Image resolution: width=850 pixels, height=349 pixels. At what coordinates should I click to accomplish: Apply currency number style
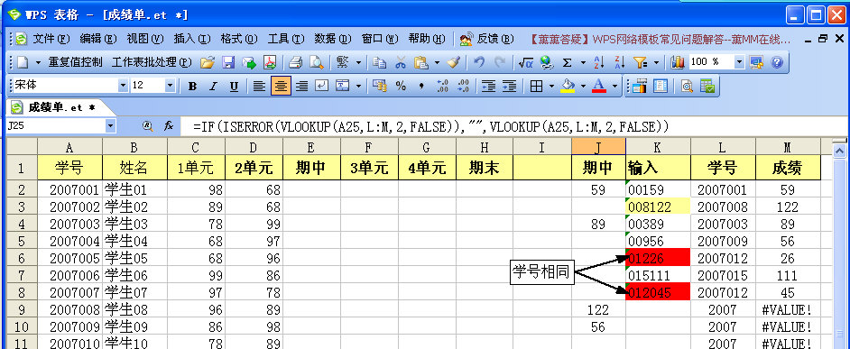[x=380, y=86]
